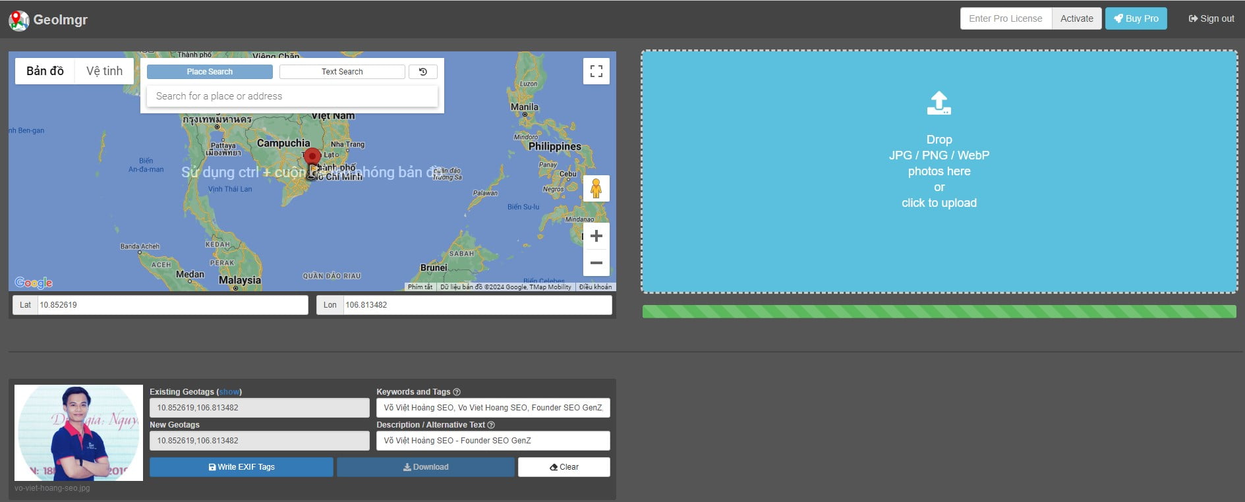The image size is (1245, 502).
Task: Click the green striped progress bar
Action: 939,312
